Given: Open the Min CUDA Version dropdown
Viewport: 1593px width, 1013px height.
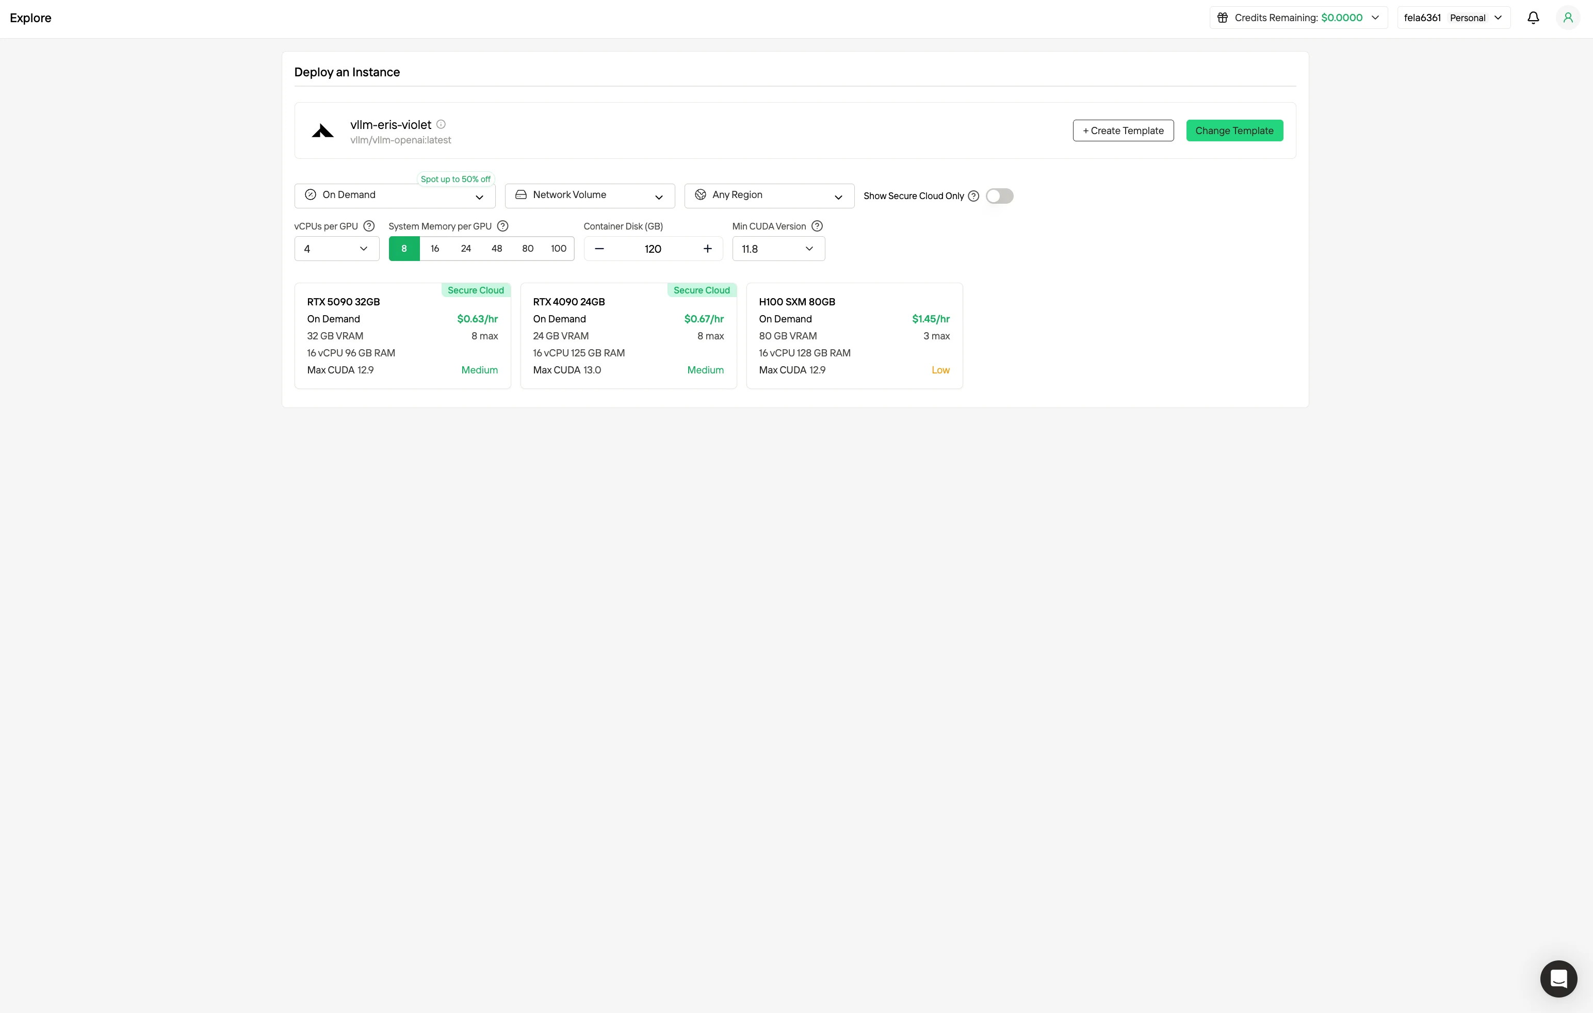Looking at the screenshot, I should click(778, 249).
